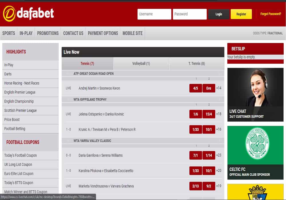The width and height of the screenshot is (286, 200).
Task: Switch to Volleyball (1) tab
Action: (x=141, y=63)
